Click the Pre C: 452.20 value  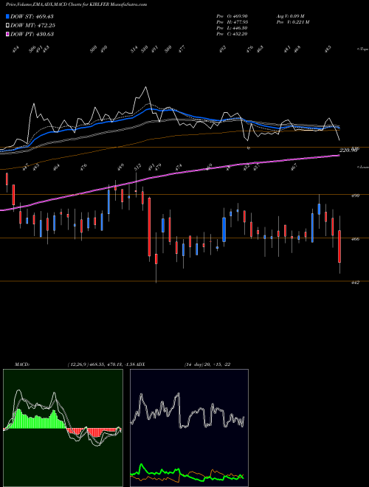232,34
